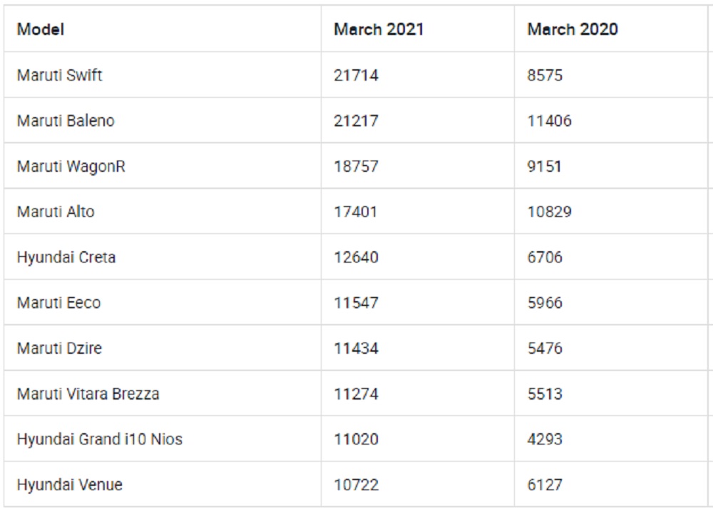Click the 5513 Vitara Brezza value

coord(545,394)
